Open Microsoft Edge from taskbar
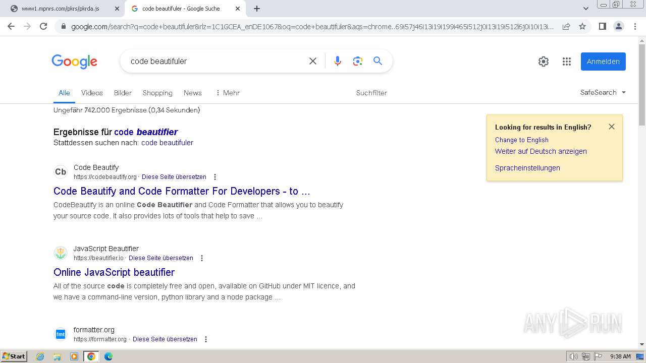This screenshot has height=363, width=646. (109, 356)
